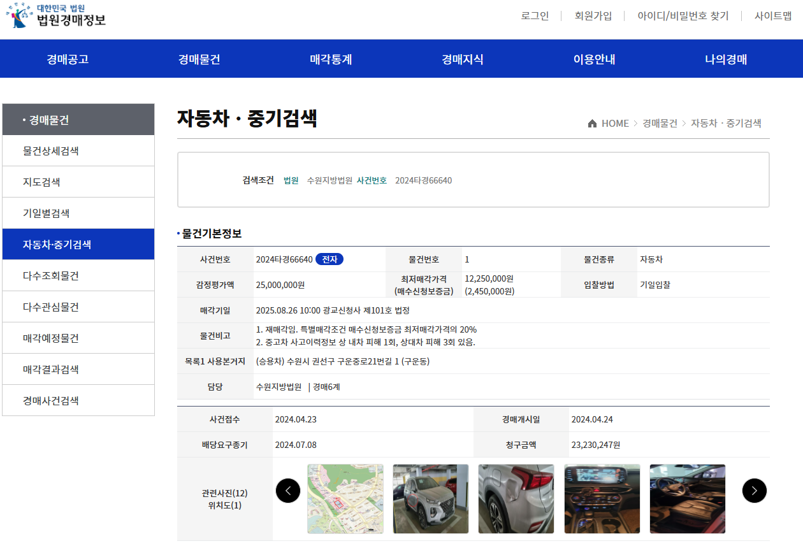This screenshot has height=548, width=803.
Task: Open the 매각통계 menu
Action: [x=331, y=58]
